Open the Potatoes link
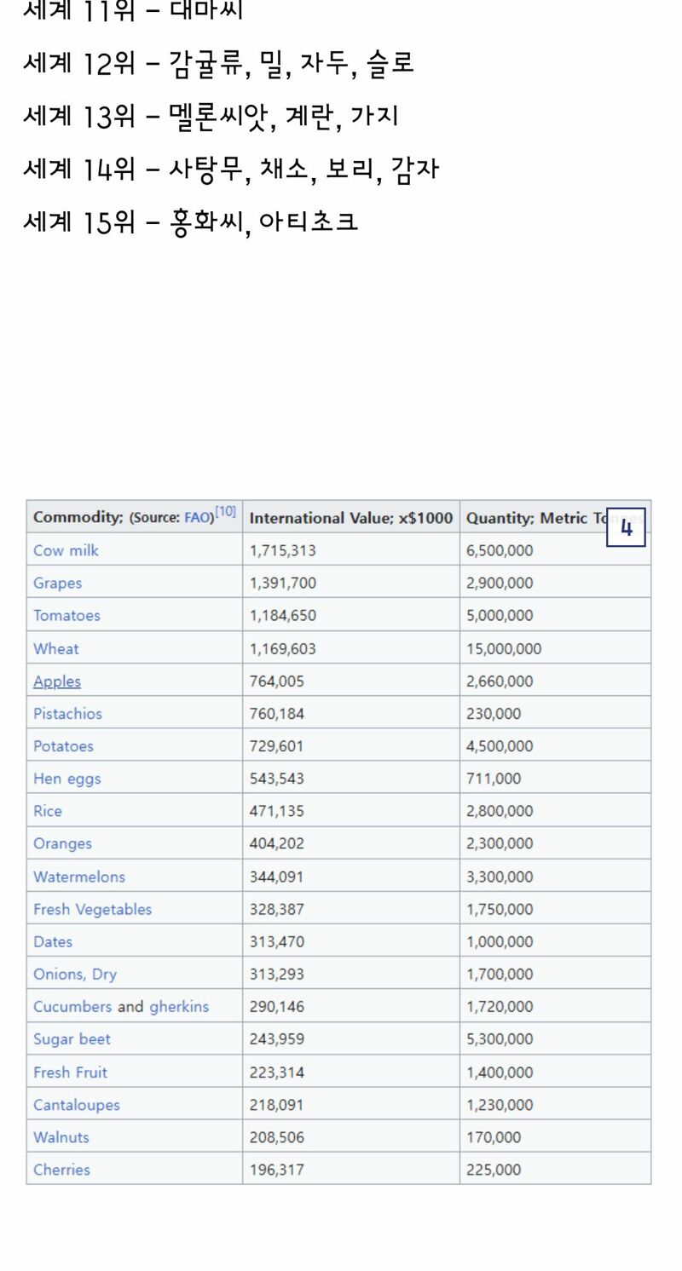Viewport: 682px width, 1271px height. pos(63,745)
